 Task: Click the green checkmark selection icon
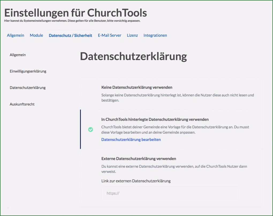tap(90, 129)
